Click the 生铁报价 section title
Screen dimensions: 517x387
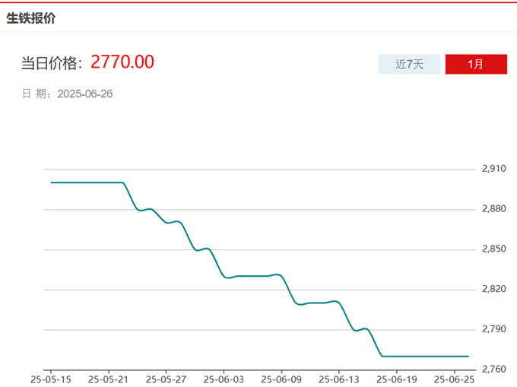(x=30, y=18)
